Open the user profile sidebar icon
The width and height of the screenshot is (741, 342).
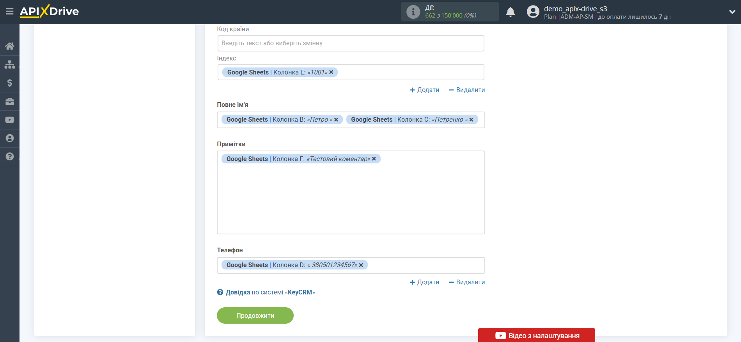(x=10, y=138)
